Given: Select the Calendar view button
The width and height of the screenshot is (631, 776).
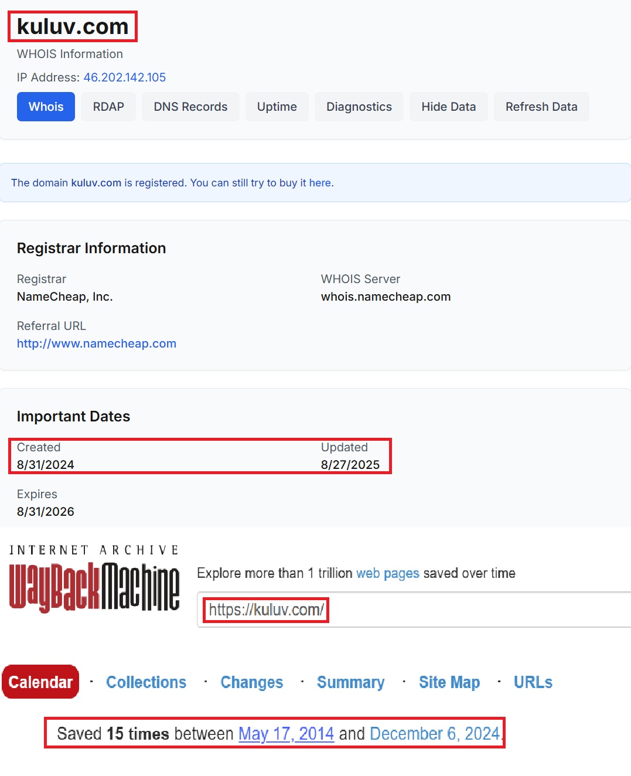Looking at the screenshot, I should [40, 682].
